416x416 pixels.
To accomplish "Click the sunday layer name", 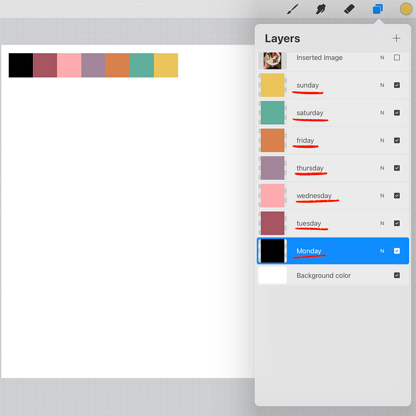I will point(307,85).
